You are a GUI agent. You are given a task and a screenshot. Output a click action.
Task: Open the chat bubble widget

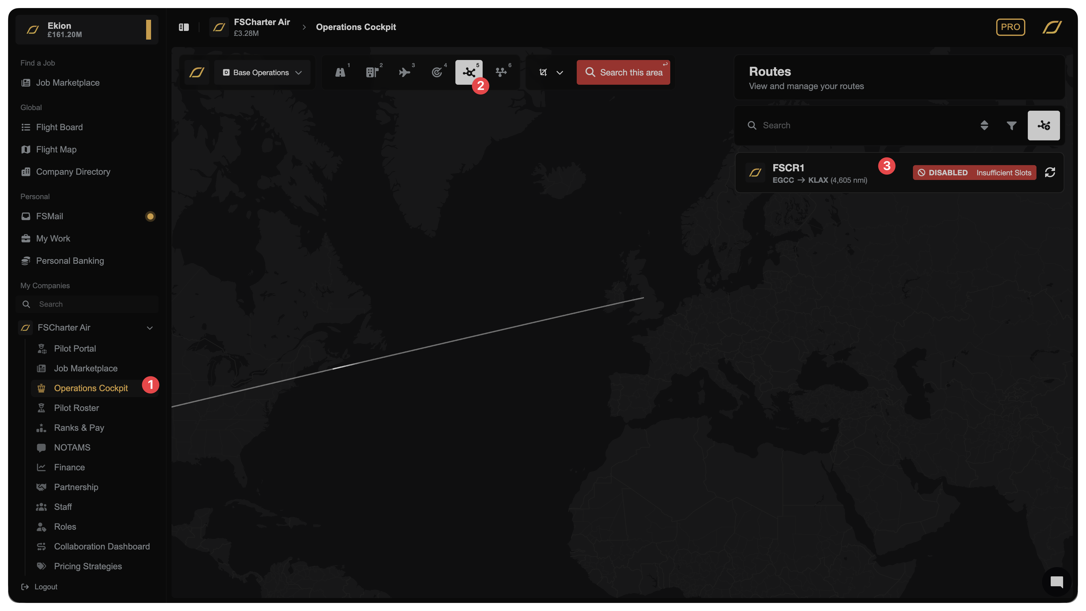(x=1057, y=582)
